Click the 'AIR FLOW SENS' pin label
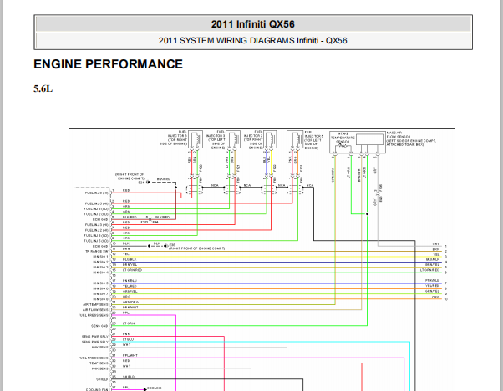503x391 pixels. click(x=94, y=309)
